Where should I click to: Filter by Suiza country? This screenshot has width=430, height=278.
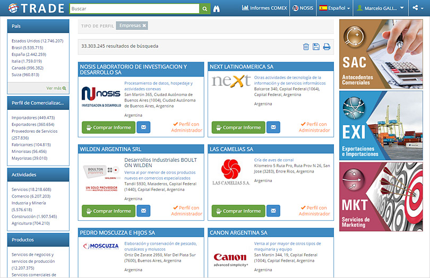pos(25,75)
